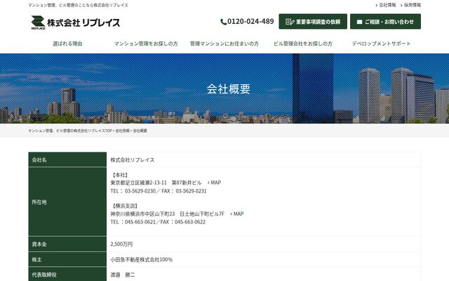Screen dimensions: 449x281
Task: Click the cityscape banner image
Action: point(224,89)
